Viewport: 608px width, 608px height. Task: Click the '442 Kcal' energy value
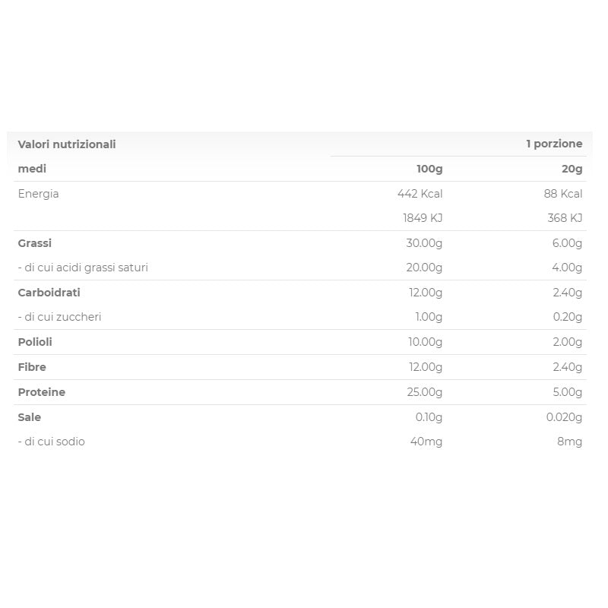pos(420,194)
